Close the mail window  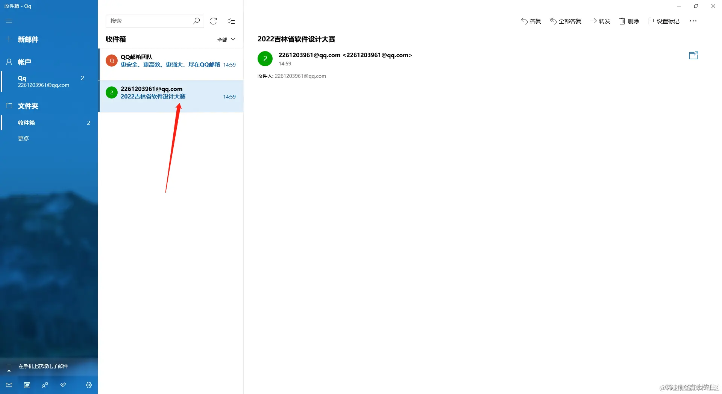(x=713, y=6)
